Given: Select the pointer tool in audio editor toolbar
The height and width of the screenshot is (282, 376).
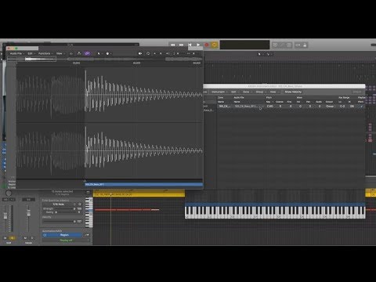Looking at the screenshot, I should click(x=99, y=53).
